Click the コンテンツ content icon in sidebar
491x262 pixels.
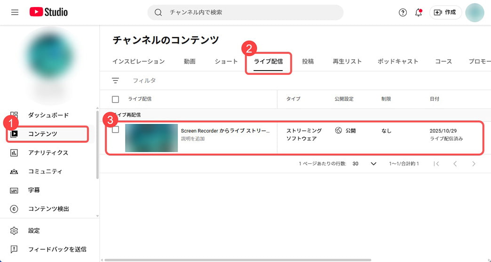pyautogui.click(x=14, y=134)
